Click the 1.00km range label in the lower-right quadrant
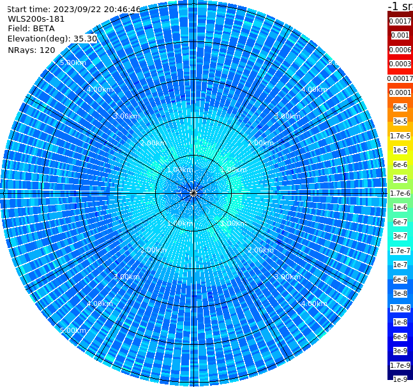The width and height of the screenshot is (413, 387). [234, 223]
